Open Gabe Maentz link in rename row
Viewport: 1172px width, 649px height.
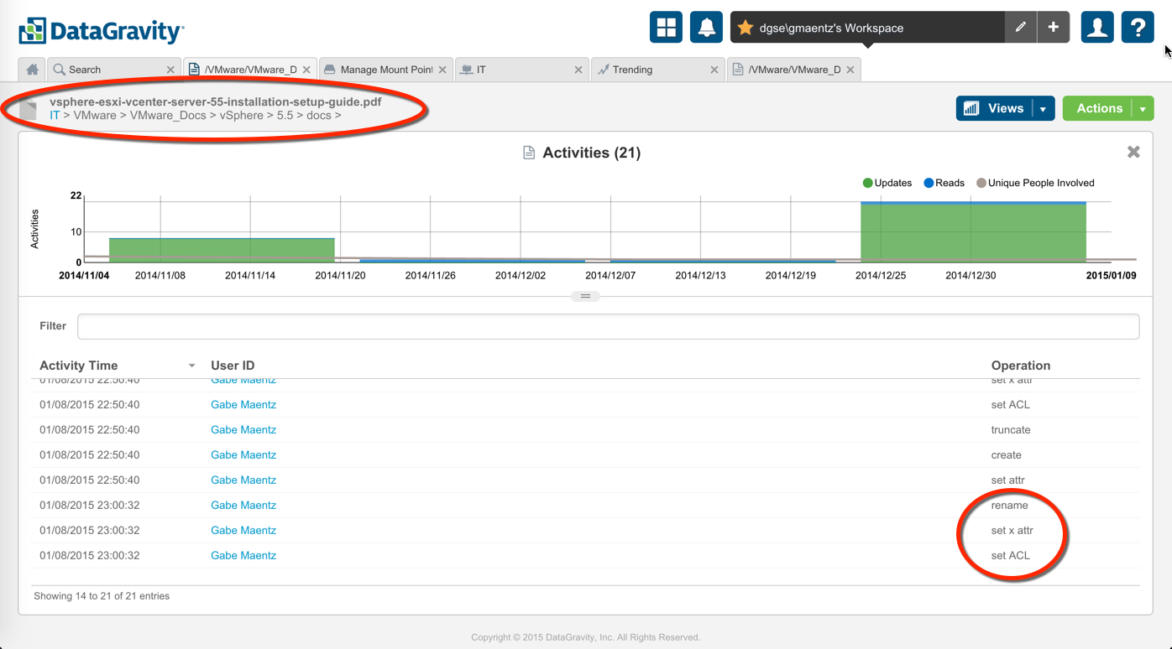click(x=243, y=505)
